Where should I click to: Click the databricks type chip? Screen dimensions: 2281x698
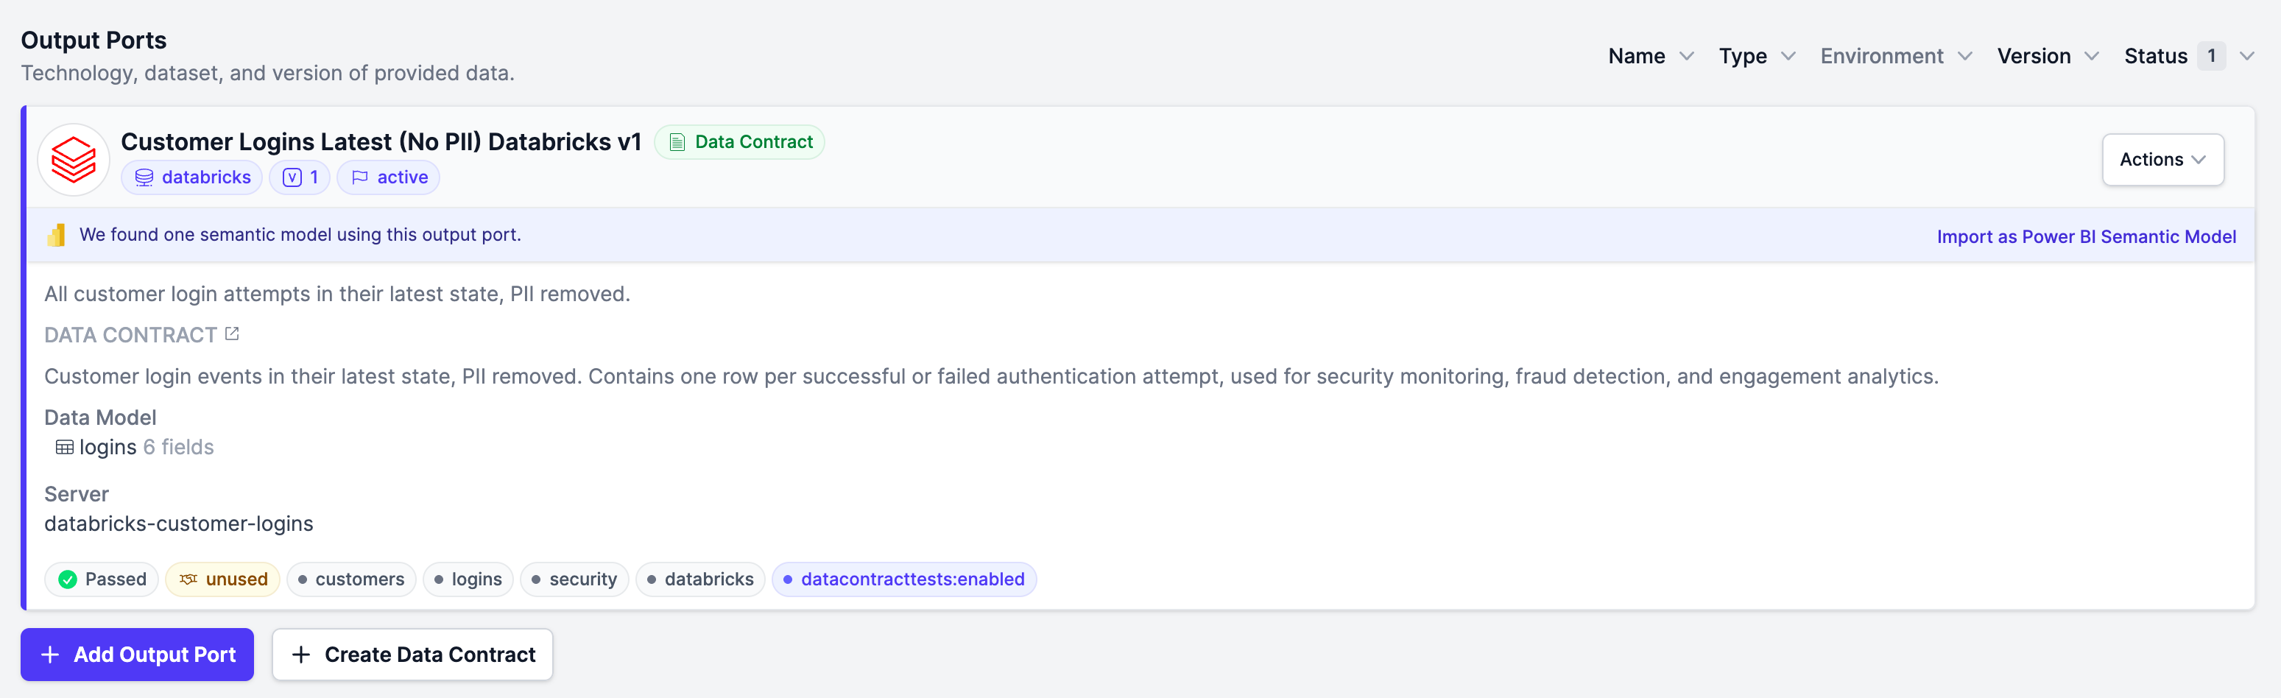(x=192, y=178)
